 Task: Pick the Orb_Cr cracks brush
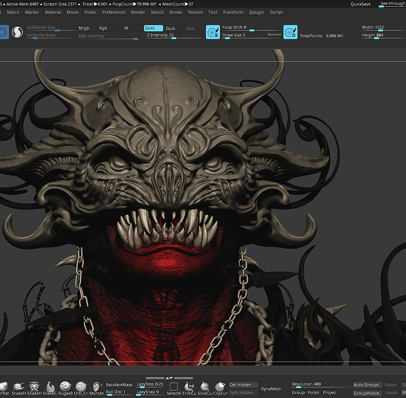coord(81,389)
